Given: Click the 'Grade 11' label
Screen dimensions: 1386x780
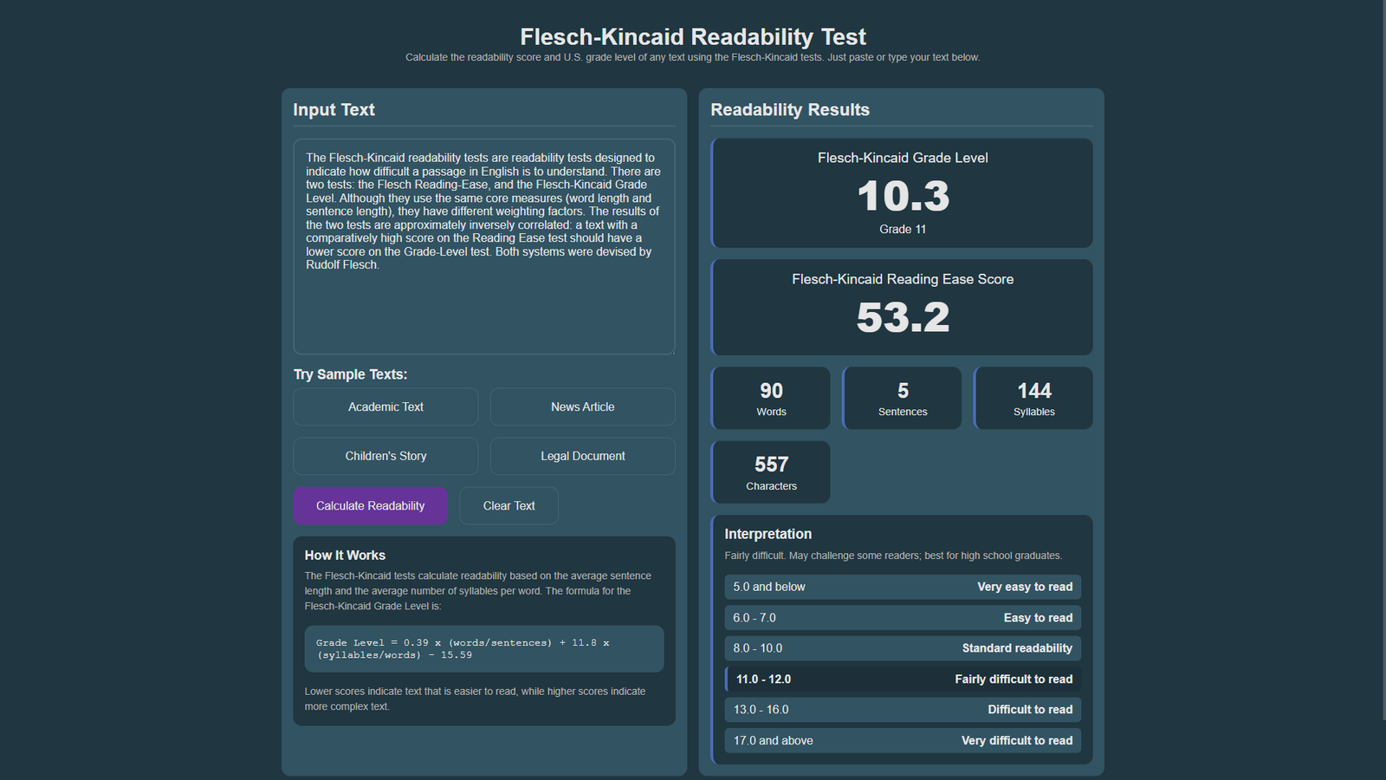Looking at the screenshot, I should [x=903, y=229].
